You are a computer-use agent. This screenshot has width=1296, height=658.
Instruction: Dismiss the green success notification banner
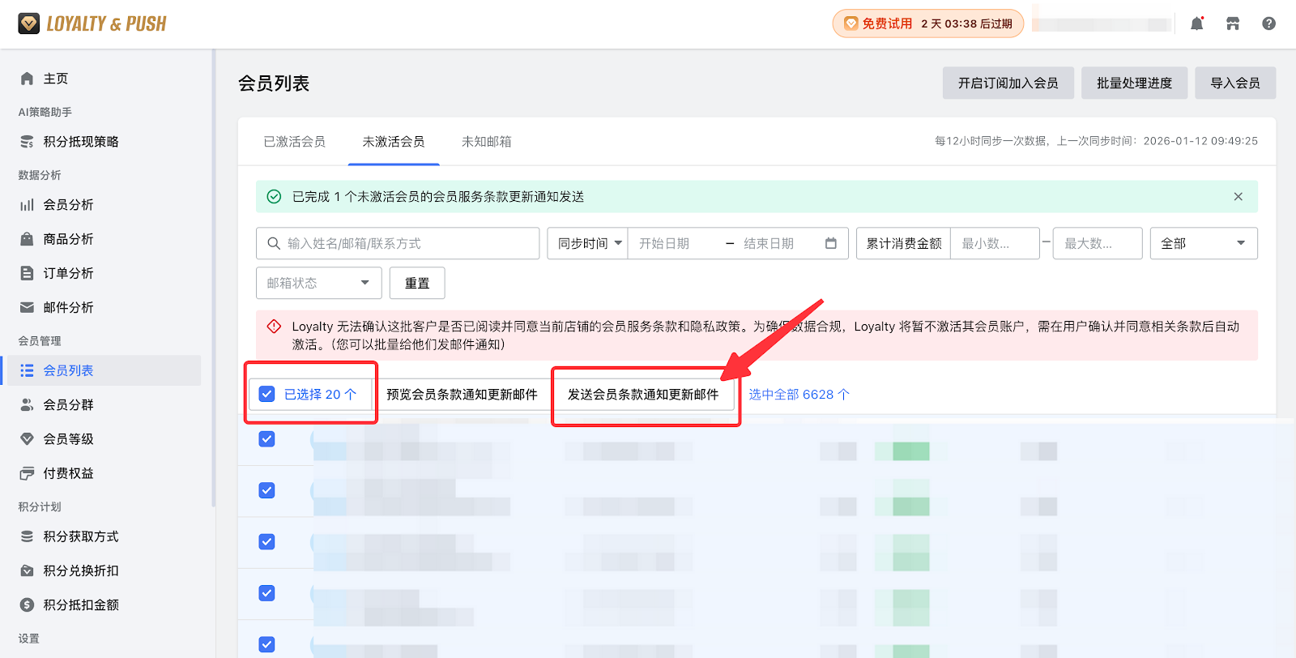click(1238, 197)
